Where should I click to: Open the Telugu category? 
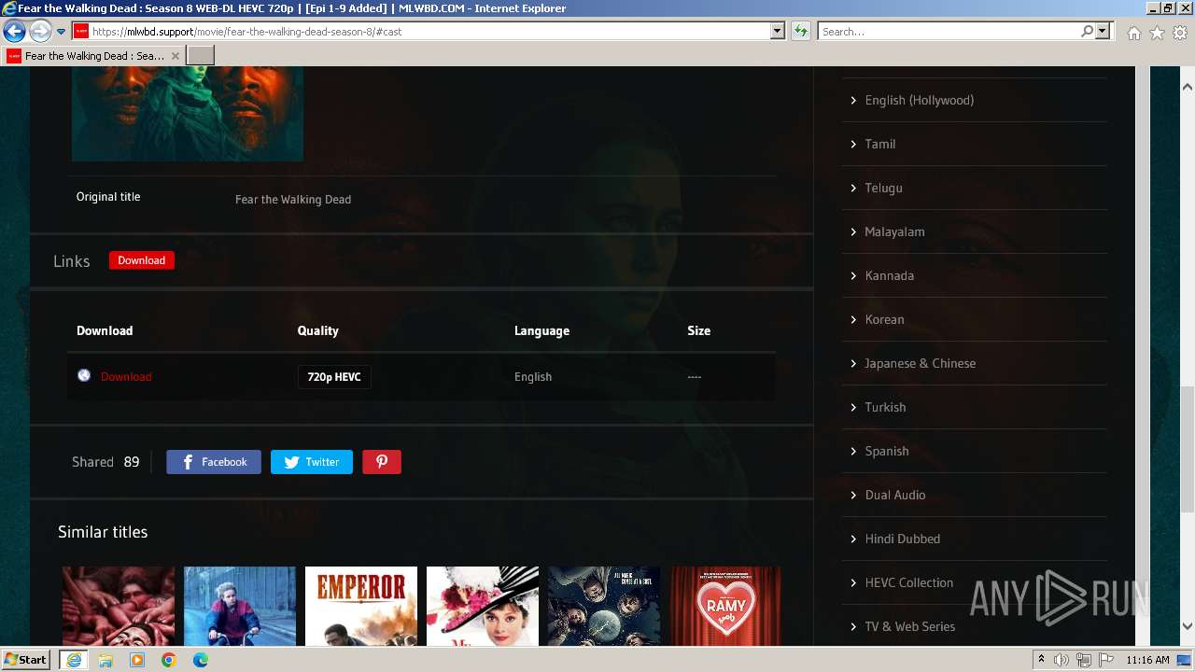884,188
